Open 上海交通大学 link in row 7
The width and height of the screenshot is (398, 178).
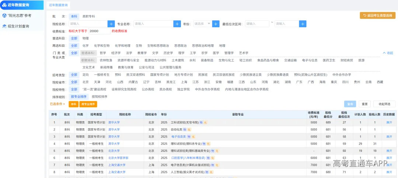click(x=117, y=165)
